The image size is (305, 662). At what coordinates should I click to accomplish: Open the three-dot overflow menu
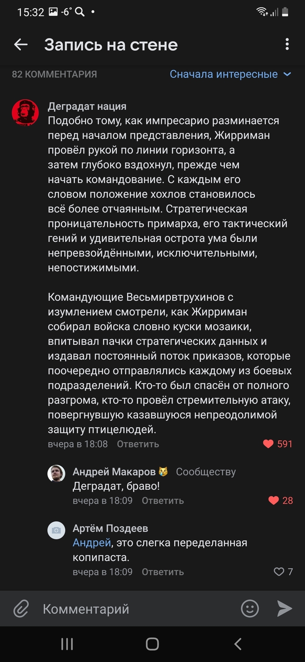tap(287, 45)
